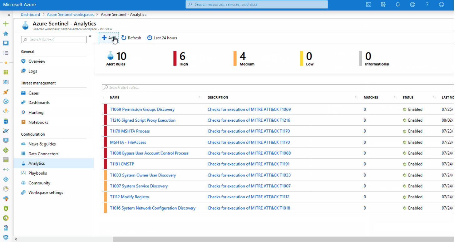Open Cost Management icon in the left rail
The height and width of the screenshot is (242, 459).
tap(6, 218)
